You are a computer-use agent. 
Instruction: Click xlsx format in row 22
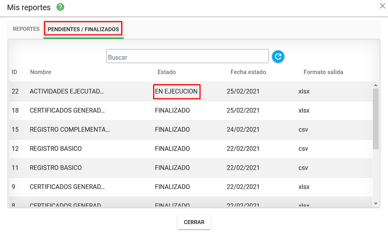click(x=304, y=91)
